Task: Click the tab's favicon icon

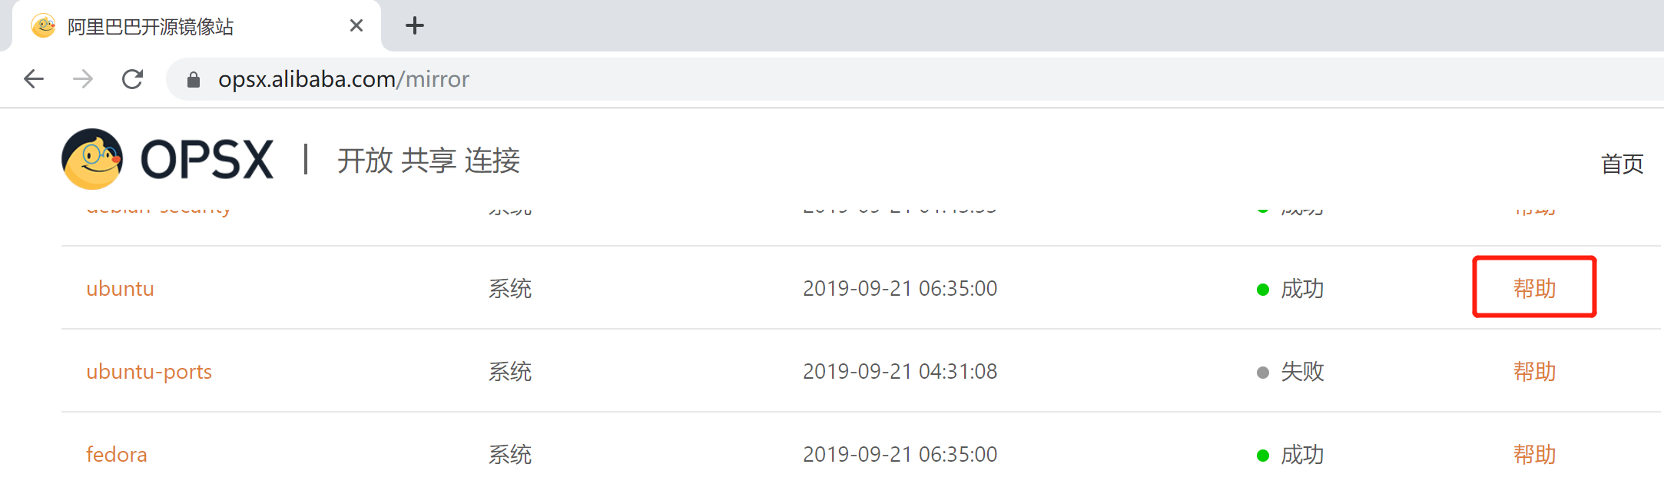Action: (43, 26)
